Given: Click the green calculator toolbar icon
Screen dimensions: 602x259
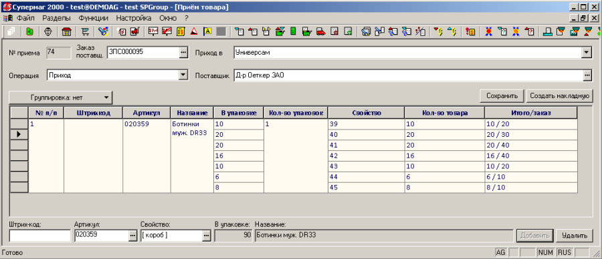Looking at the screenshot, I should tap(293, 31).
